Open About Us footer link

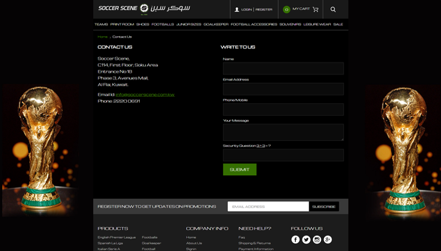tap(194, 243)
